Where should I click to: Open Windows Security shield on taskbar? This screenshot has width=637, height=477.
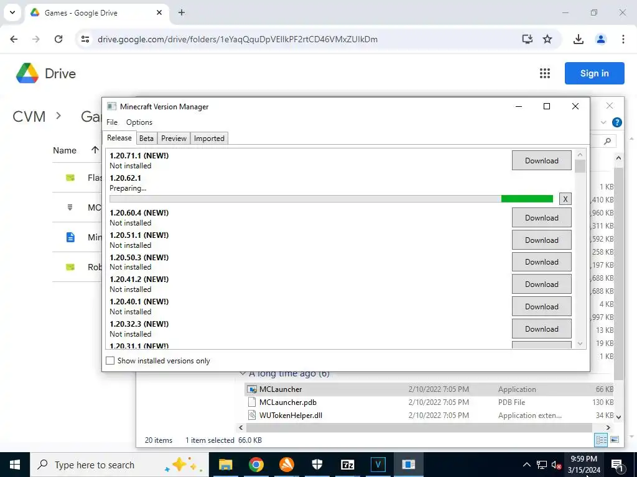click(317, 465)
